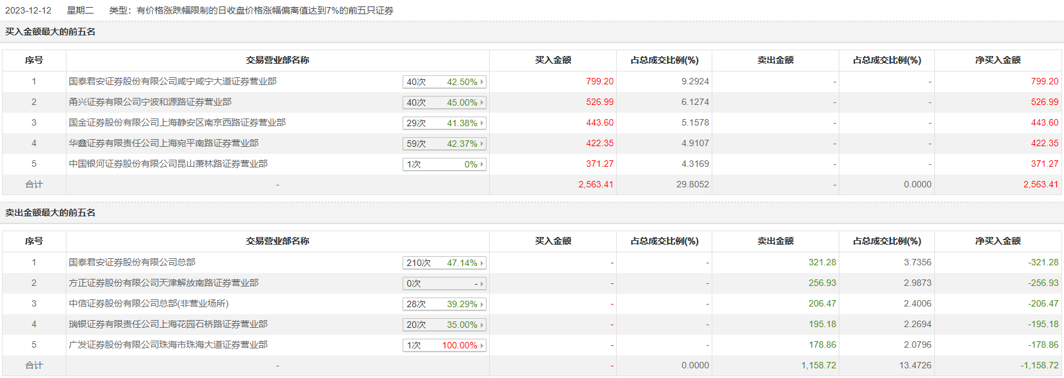Open 中信证券总部(非营业场所) link
Screen dimensions: 1064x378
149,303
